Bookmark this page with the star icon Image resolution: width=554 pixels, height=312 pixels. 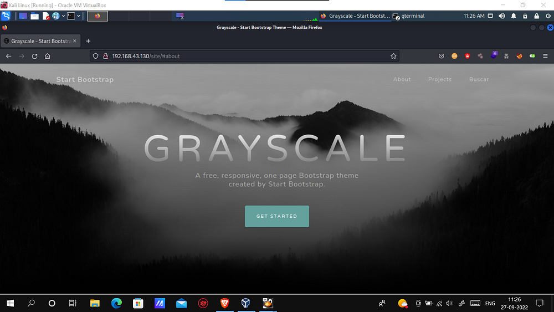393,56
